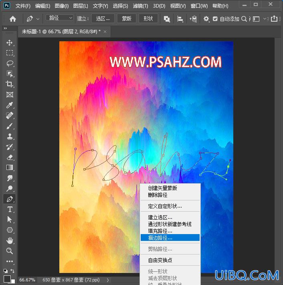This screenshot has width=283, height=285.
Task: Open path arrangement icon in options bar
Action: (x=193, y=19)
